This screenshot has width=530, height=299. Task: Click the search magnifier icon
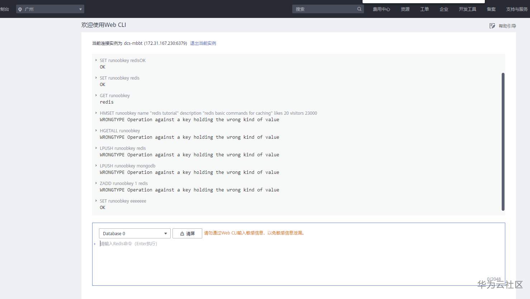pyautogui.click(x=359, y=9)
